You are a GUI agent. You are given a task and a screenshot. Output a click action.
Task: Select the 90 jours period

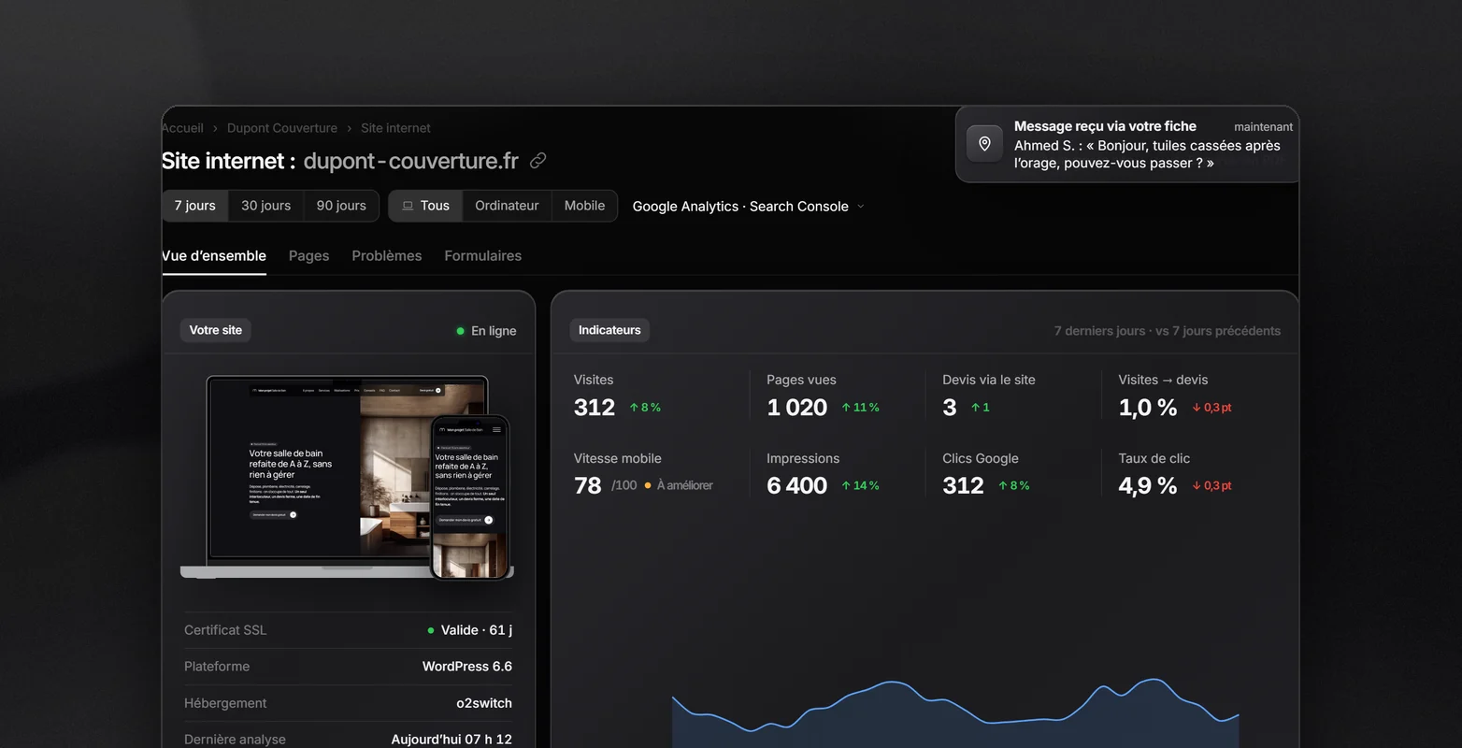[341, 206]
